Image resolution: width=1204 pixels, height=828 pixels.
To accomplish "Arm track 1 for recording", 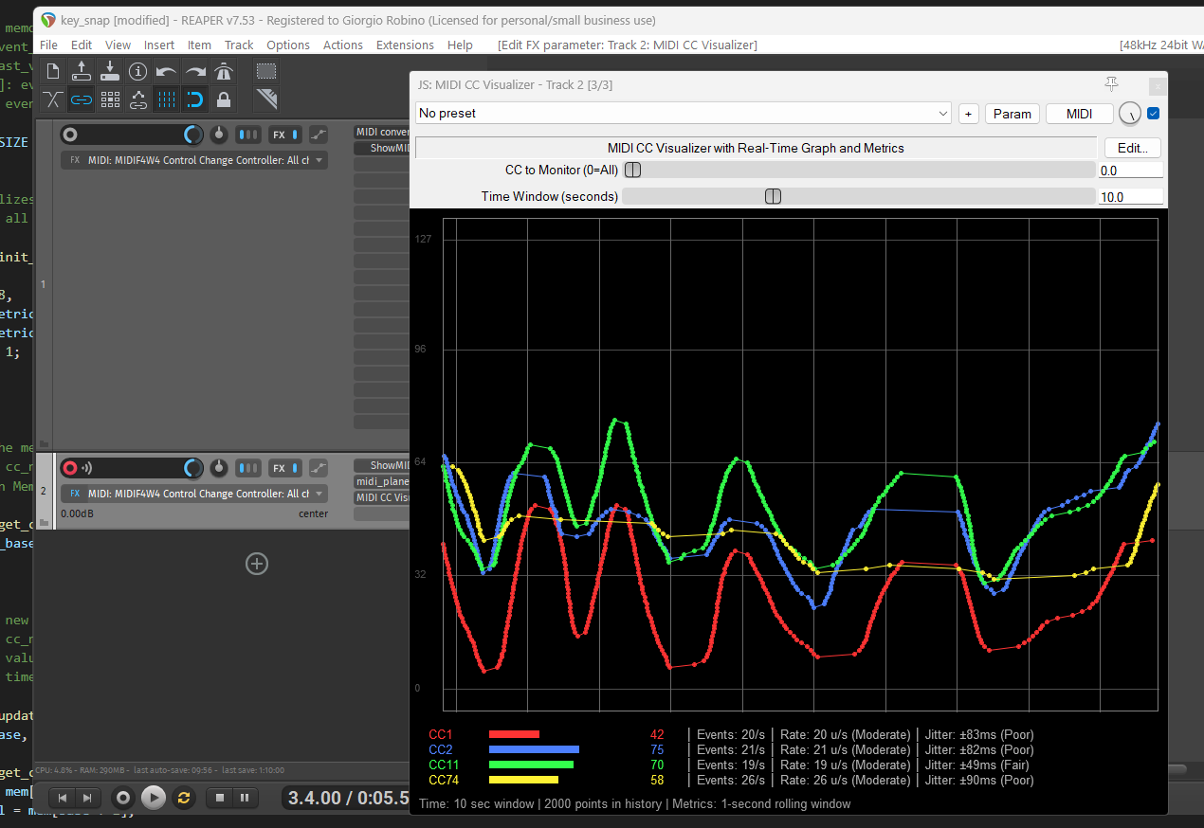I will pos(70,135).
